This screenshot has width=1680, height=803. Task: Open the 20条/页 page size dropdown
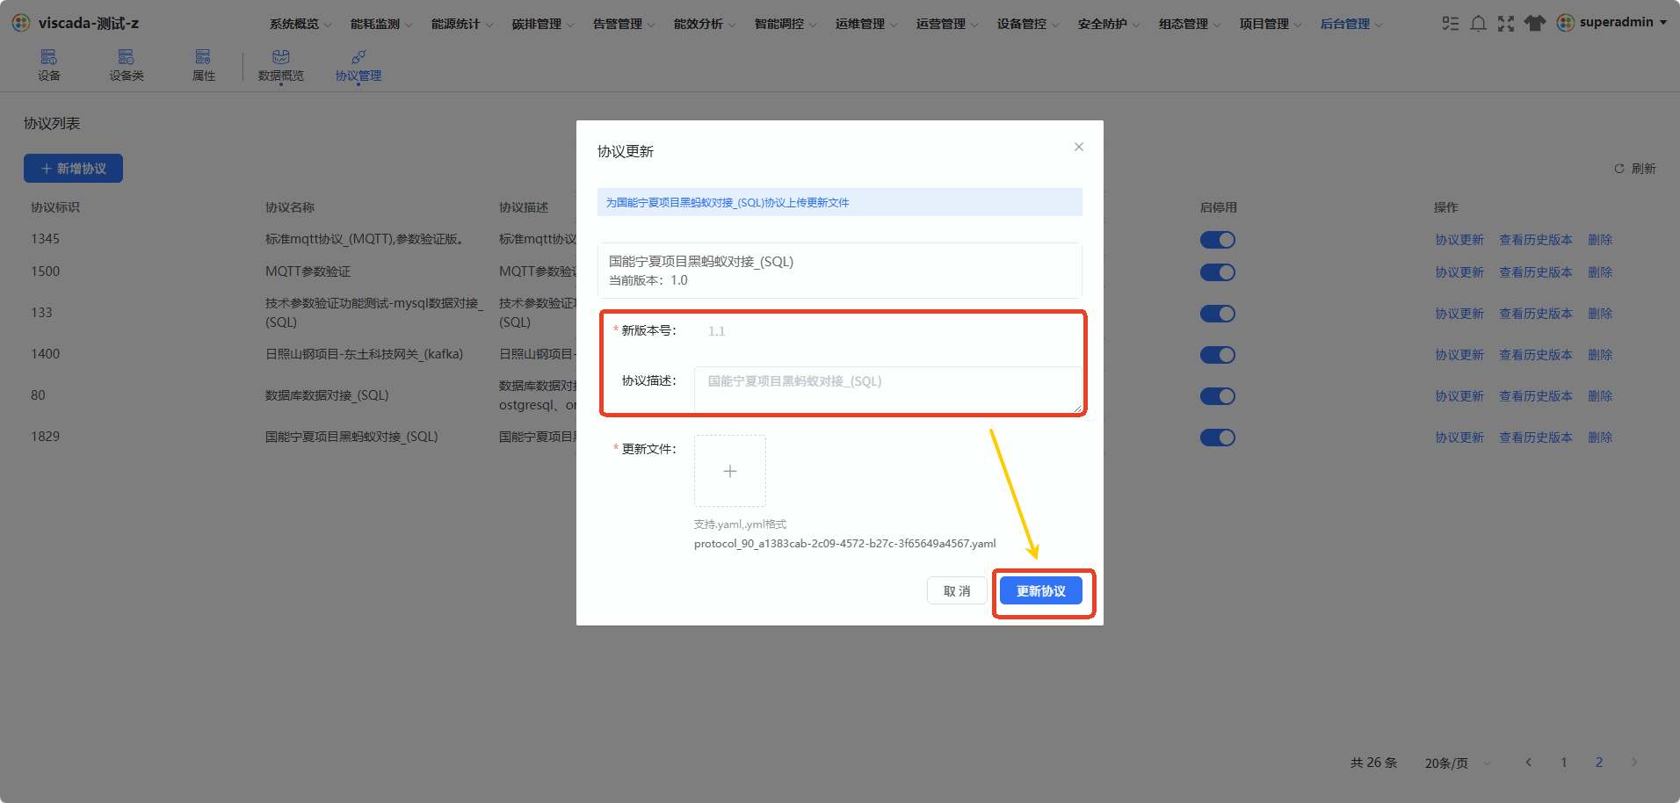[x=1457, y=763]
